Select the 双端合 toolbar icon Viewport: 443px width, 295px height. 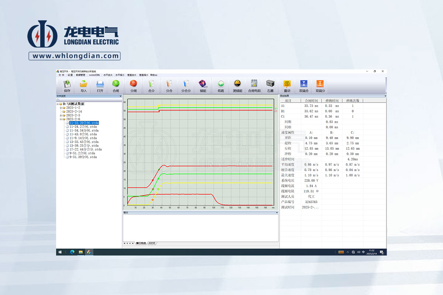point(303,84)
